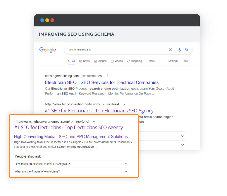This screenshot has height=196, width=227.
Task: Open search Settings
Action: coord(173,61)
